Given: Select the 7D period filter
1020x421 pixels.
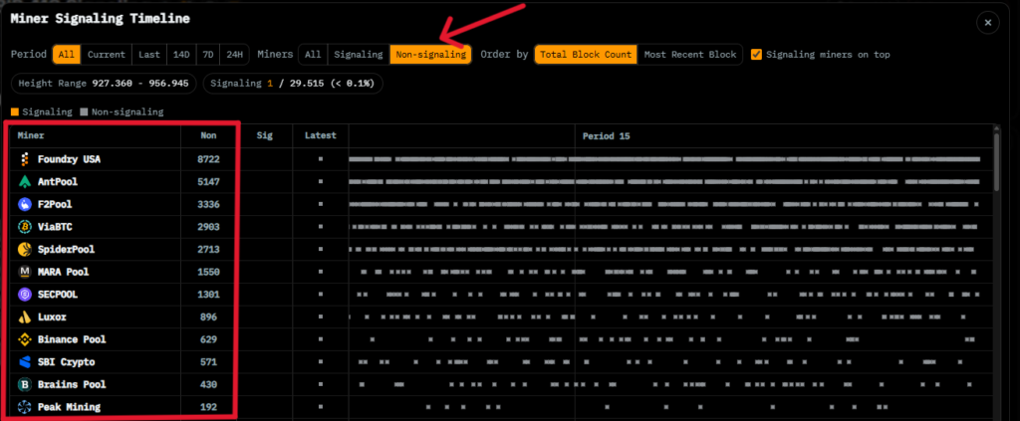Looking at the screenshot, I should (207, 55).
